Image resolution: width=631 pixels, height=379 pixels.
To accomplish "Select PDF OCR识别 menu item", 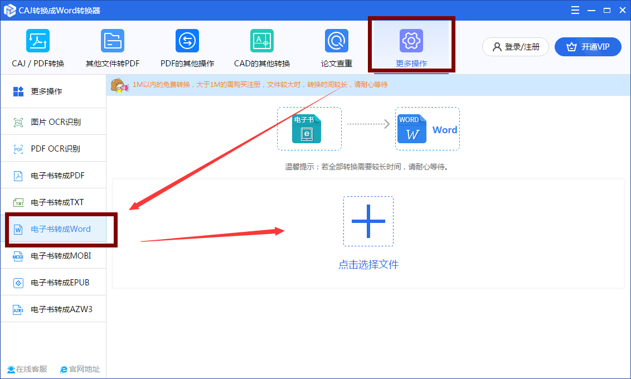I will [53, 148].
